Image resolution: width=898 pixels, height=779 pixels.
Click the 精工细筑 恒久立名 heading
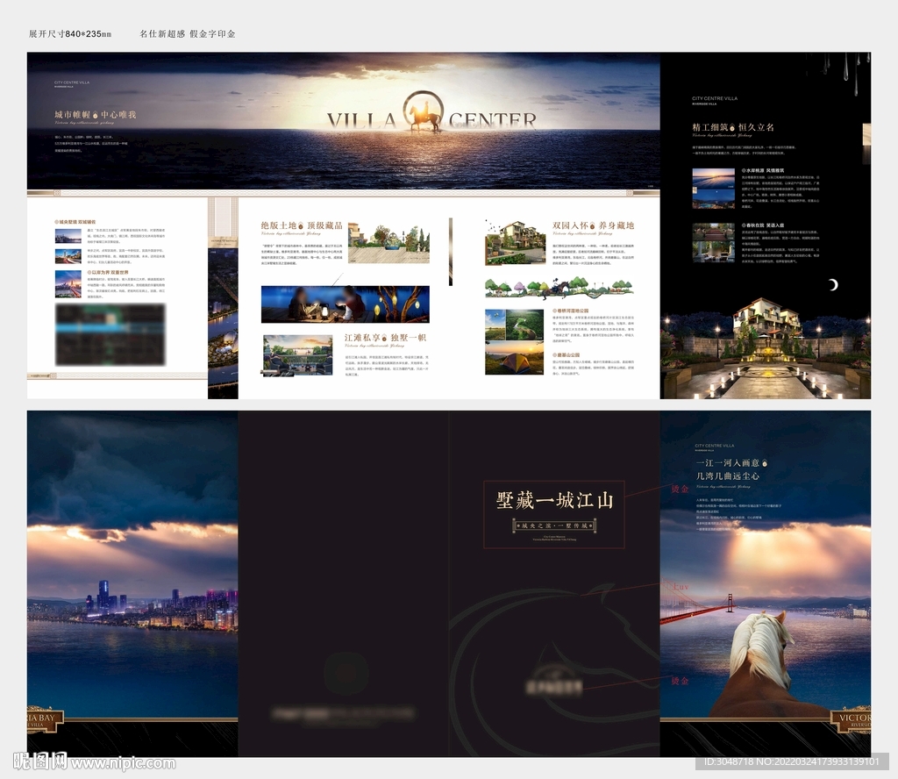click(733, 127)
